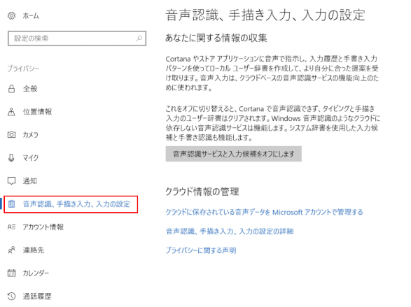The height and width of the screenshot is (307, 411).
Task: Open the 通話履歴 privacy page
Action: tap(37, 297)
